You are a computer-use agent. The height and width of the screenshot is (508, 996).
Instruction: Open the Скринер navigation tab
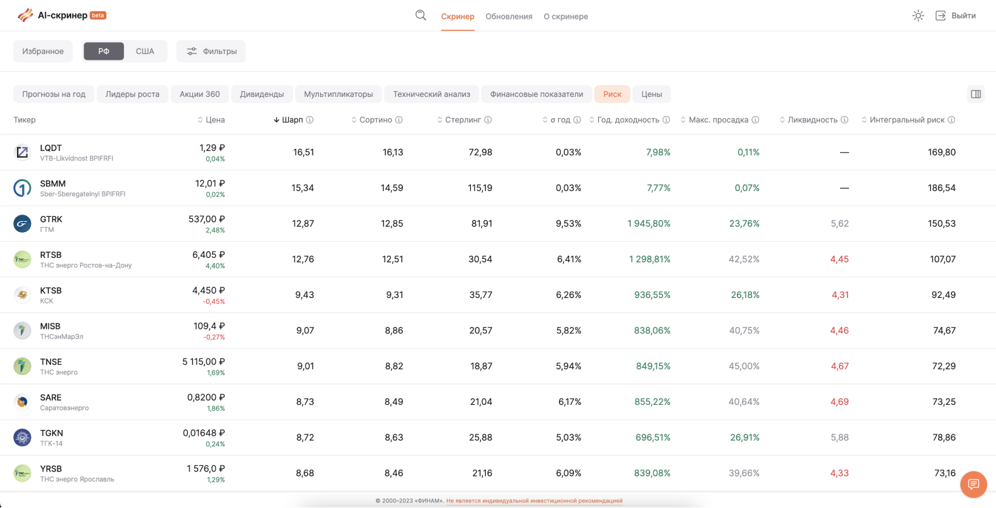click(458, 16)
